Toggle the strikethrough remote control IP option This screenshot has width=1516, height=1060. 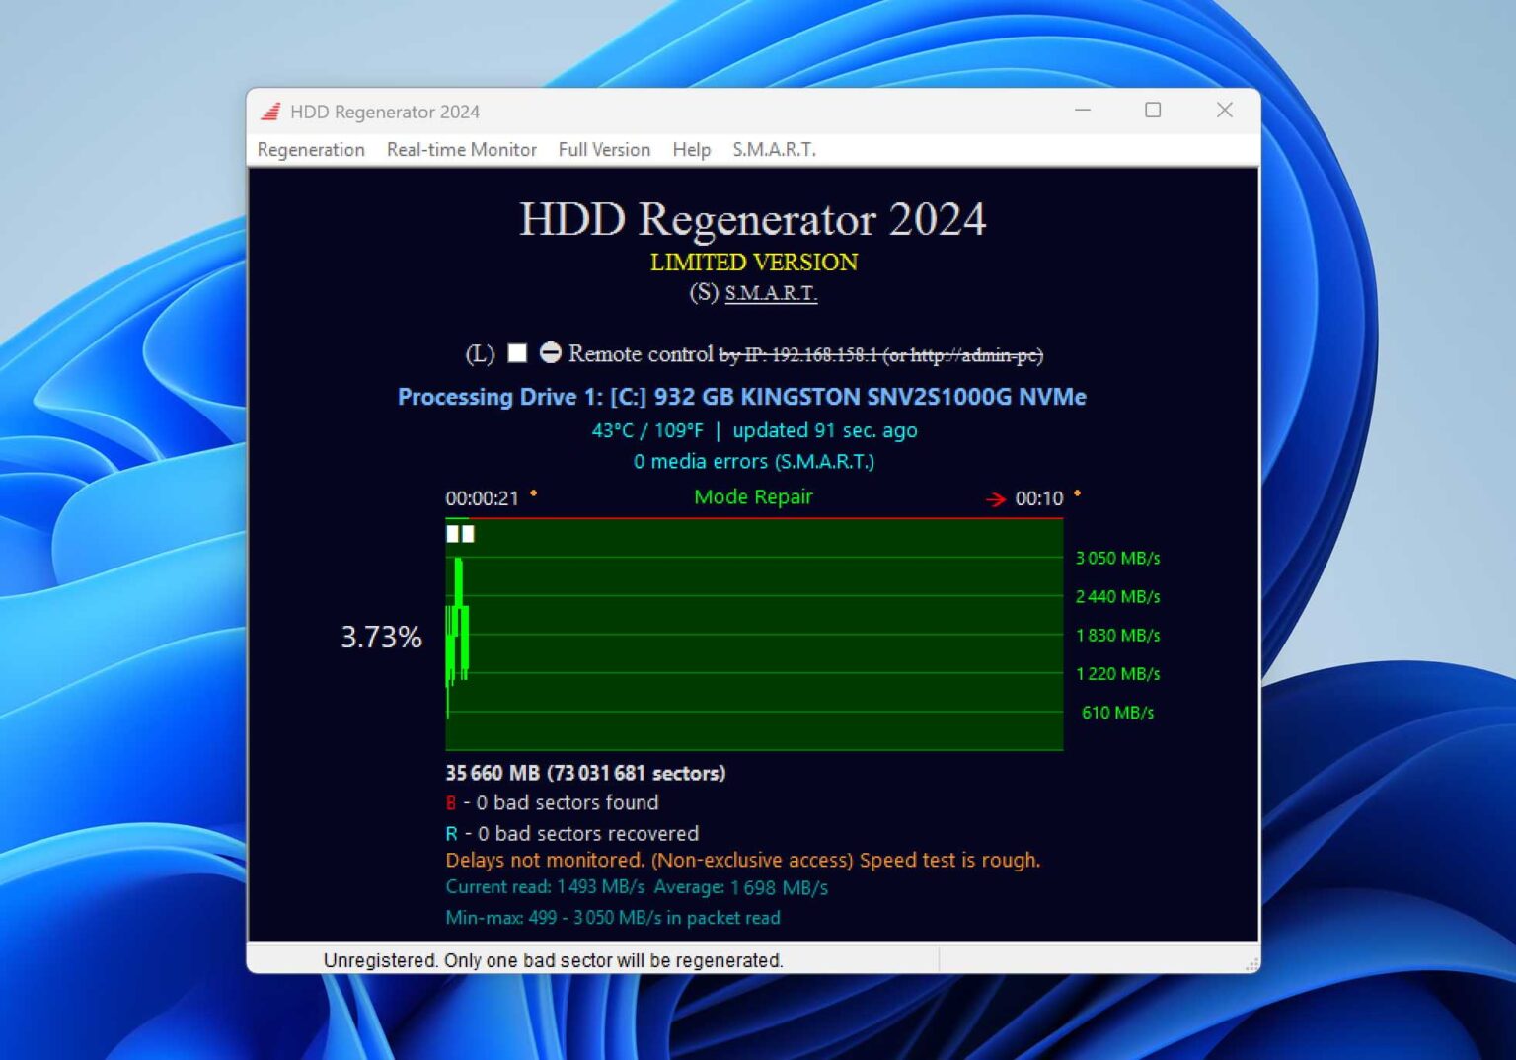coord(885,353)
